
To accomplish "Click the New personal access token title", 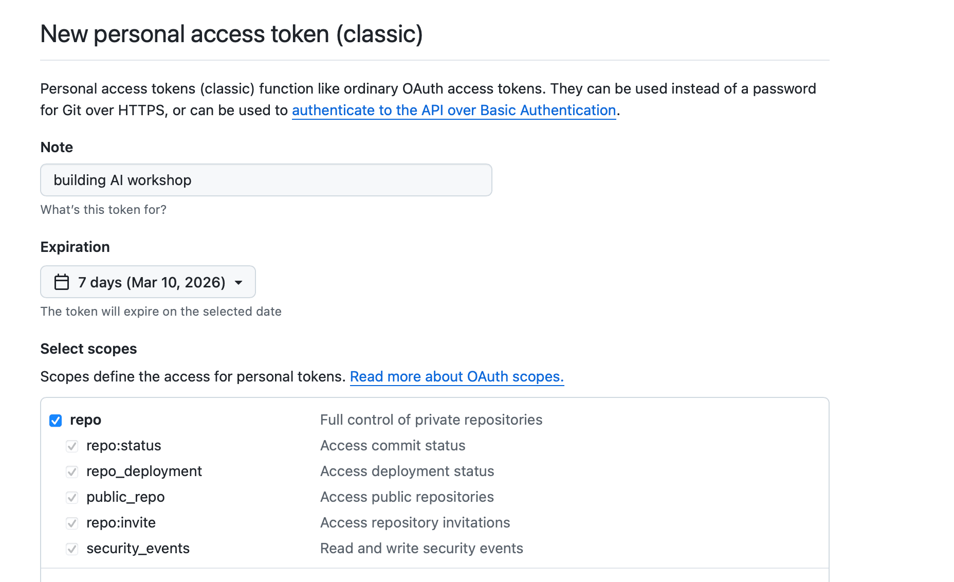I will click(232, 34).
